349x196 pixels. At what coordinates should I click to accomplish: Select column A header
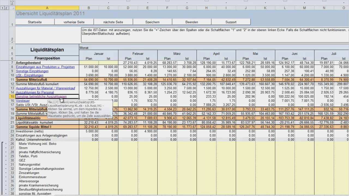[47, 8]
